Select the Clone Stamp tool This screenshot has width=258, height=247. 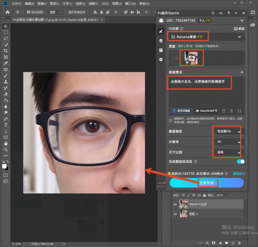coord(6,82)
